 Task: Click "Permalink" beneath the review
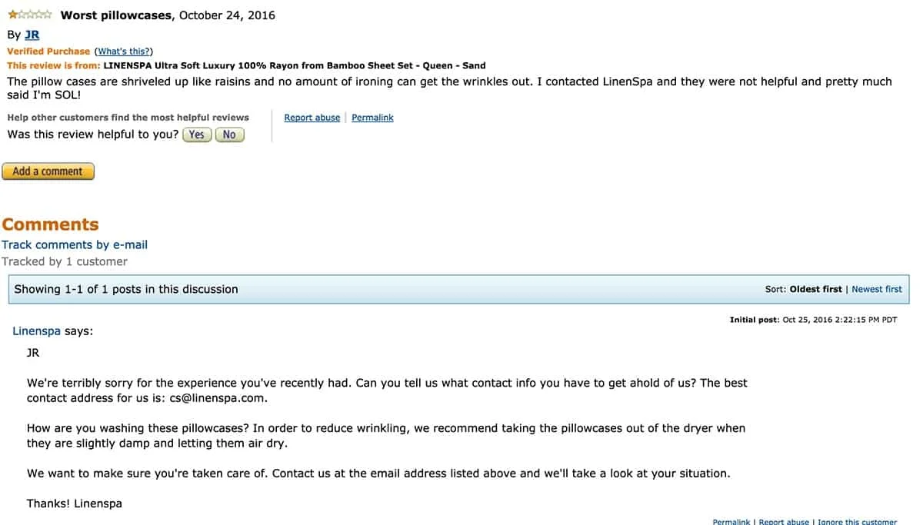point(372,117)
